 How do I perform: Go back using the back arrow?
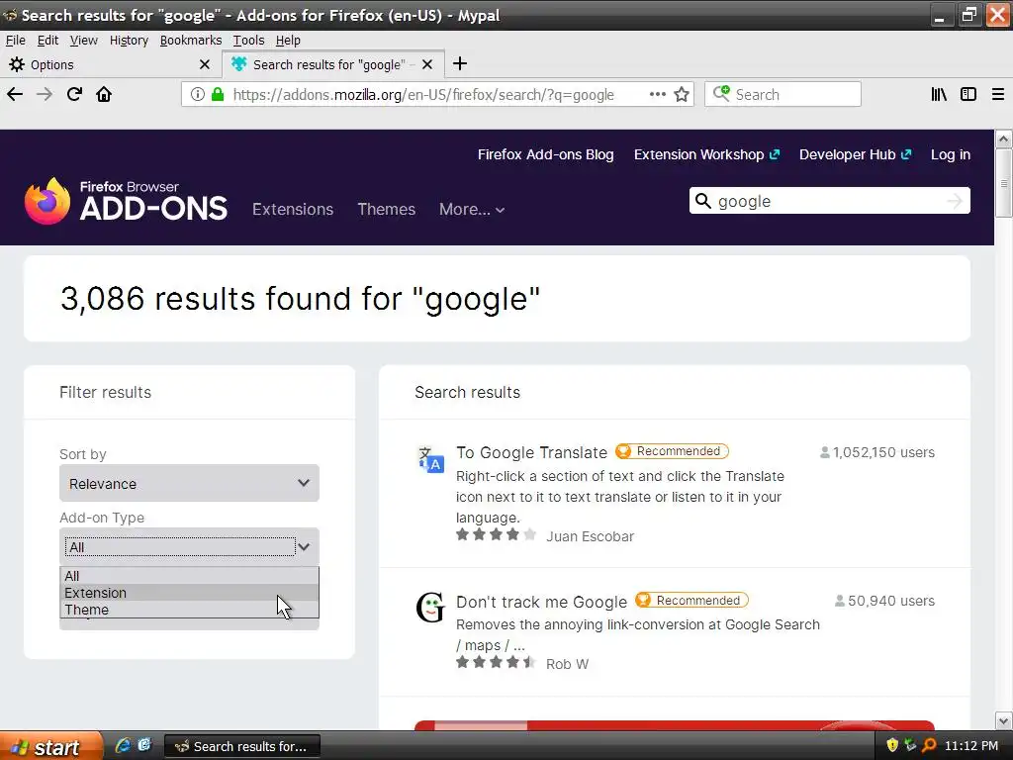[x=15, y=94]
